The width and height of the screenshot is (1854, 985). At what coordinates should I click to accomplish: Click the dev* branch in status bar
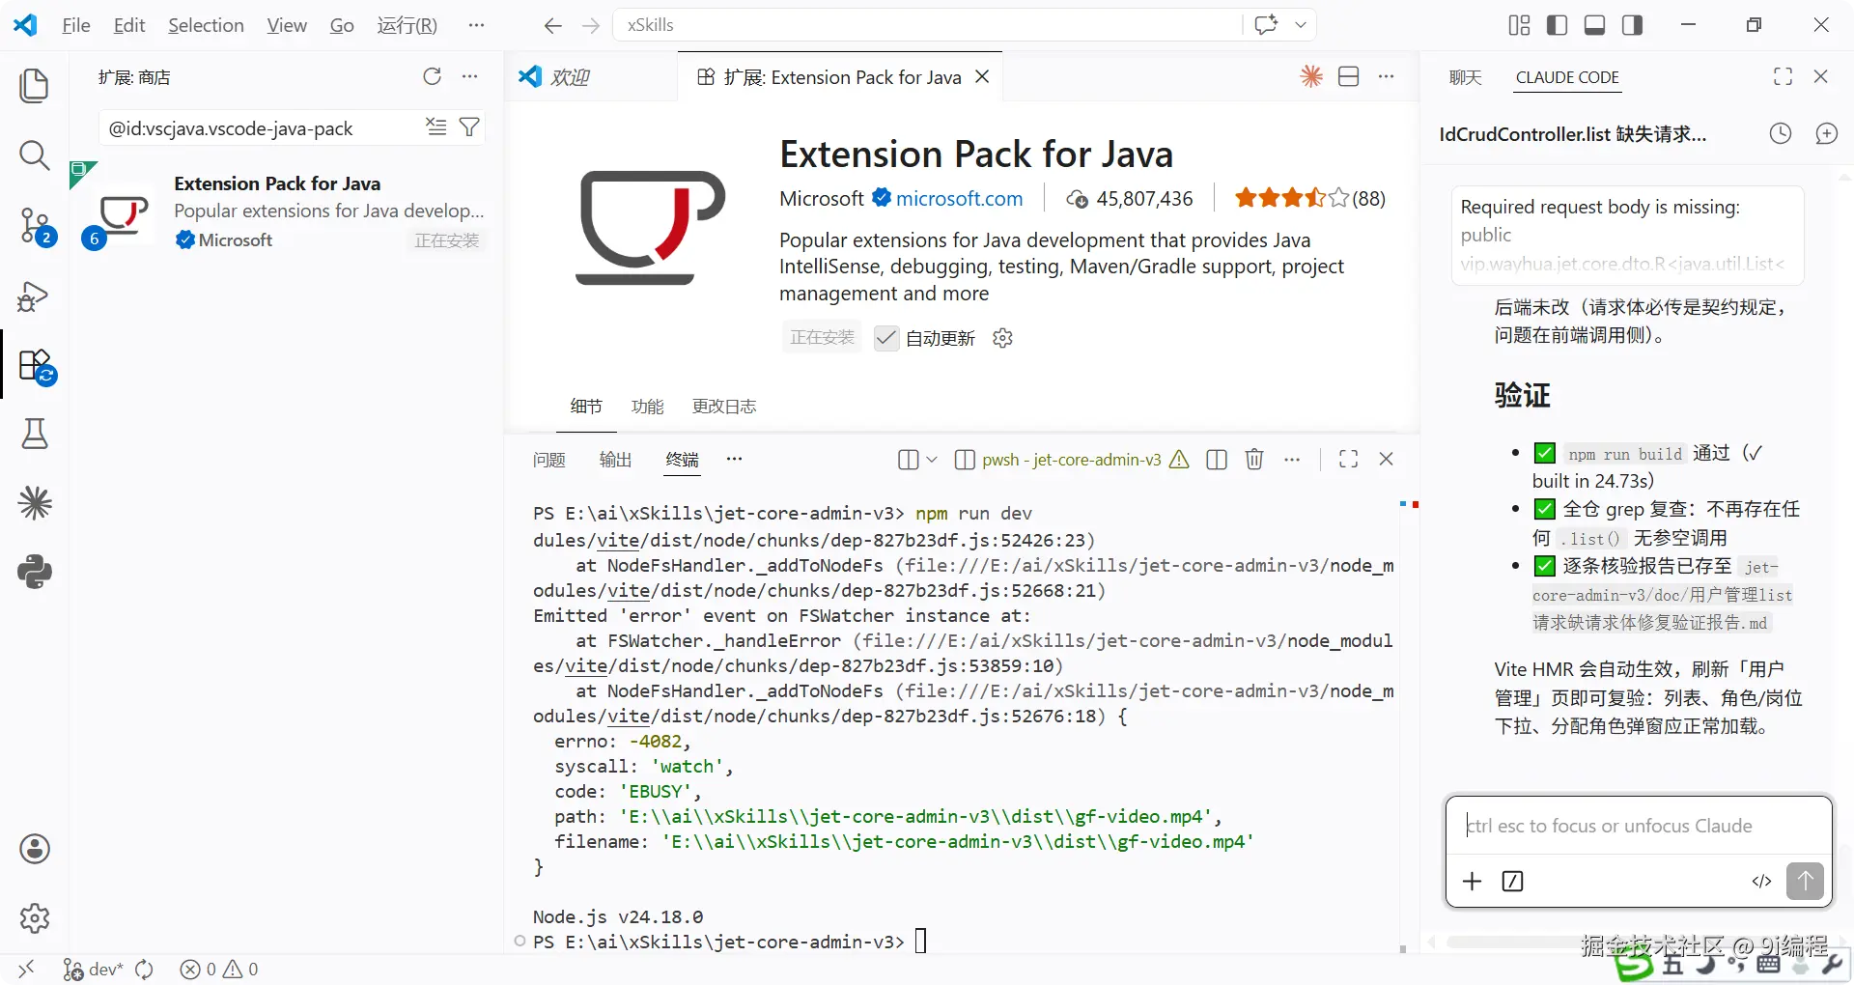click(x=94, y=970)
